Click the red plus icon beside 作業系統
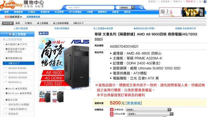Image resolution: width=208 pixels, height=117 pixels. pyautogui.click(x=112, y=109)
